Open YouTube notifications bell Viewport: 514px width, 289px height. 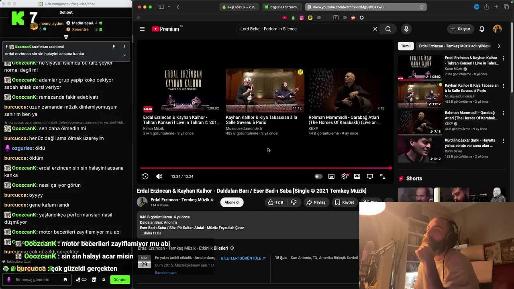[x=482, y=29]
